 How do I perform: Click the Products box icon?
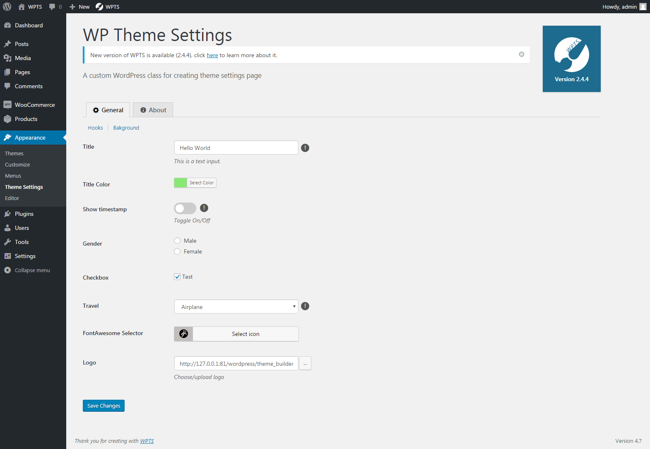[x=7, y=119]
